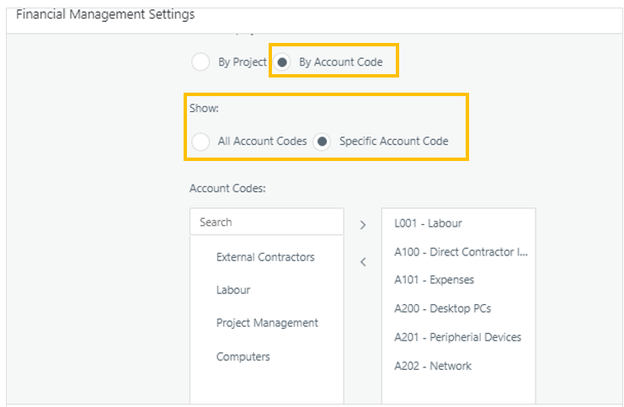The height and width of the screenshot is (407, 624).
Task: Select External Contractors in available list
Action: point(265,257)
